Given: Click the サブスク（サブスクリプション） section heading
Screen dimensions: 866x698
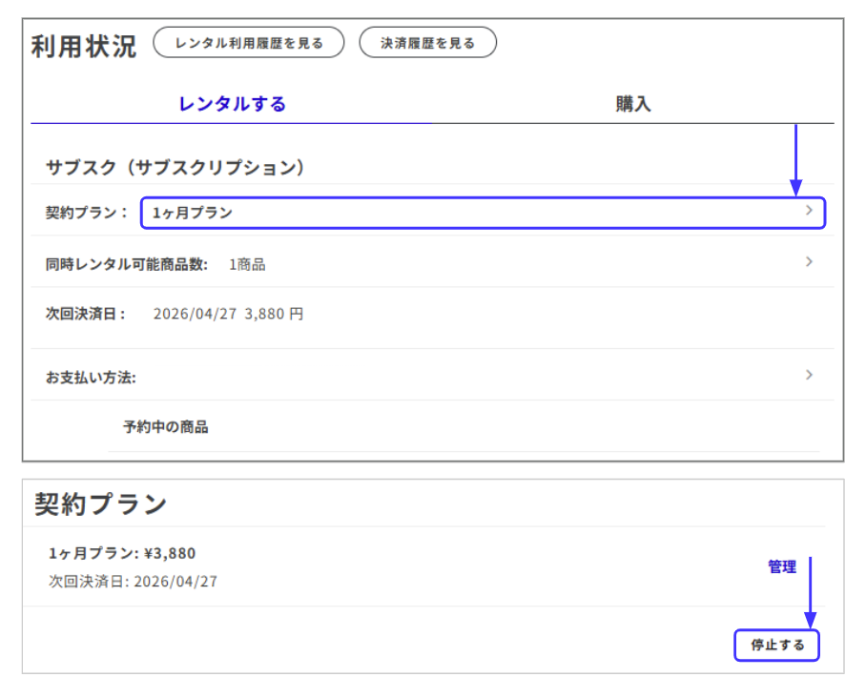Looking at the screenshot, I should coord(175,167).
